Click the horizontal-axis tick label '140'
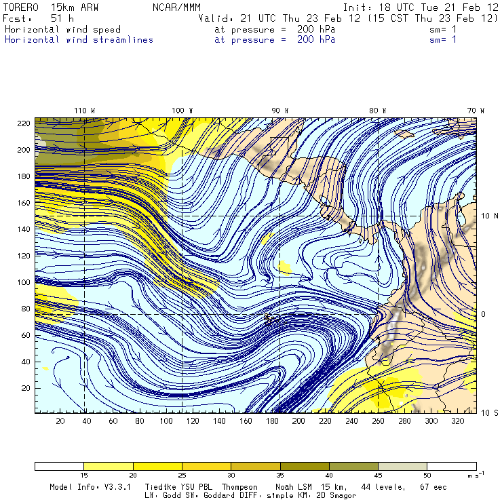This screenshot has width=502, height=502. click(219, 421)
